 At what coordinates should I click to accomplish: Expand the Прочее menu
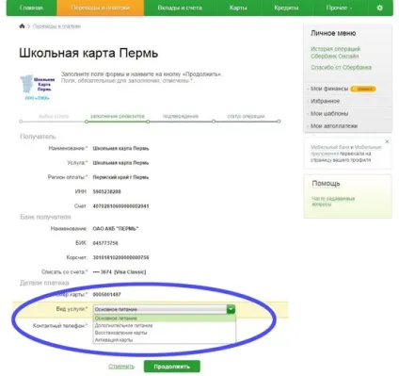pyautogui.click(x=339, y=8)
